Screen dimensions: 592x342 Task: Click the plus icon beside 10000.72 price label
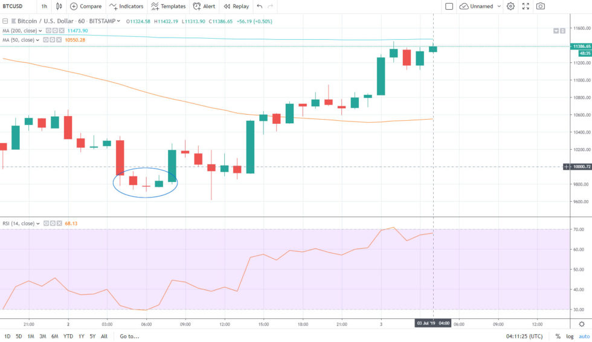(567, 167)
